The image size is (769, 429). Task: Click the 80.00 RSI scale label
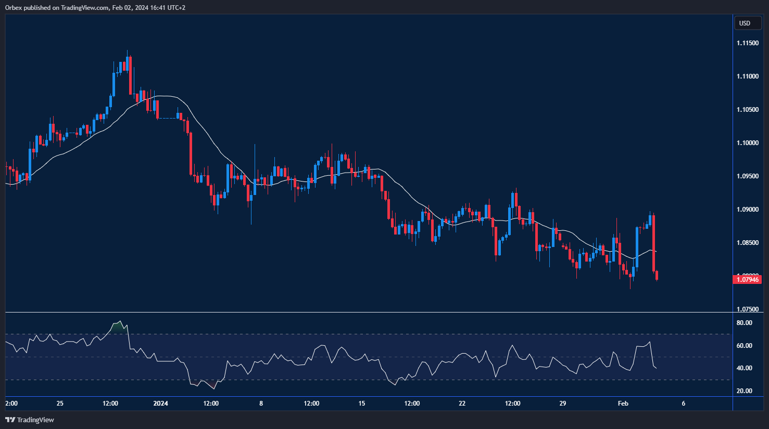[745, 323]
